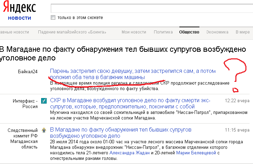Click the Следственный комитет emblem icon
Screen dimensions: 253x164
click(44, 130)
